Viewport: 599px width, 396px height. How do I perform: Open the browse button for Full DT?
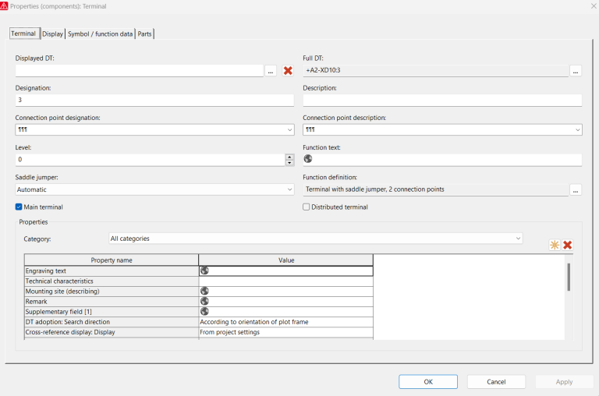pos(576,71)
